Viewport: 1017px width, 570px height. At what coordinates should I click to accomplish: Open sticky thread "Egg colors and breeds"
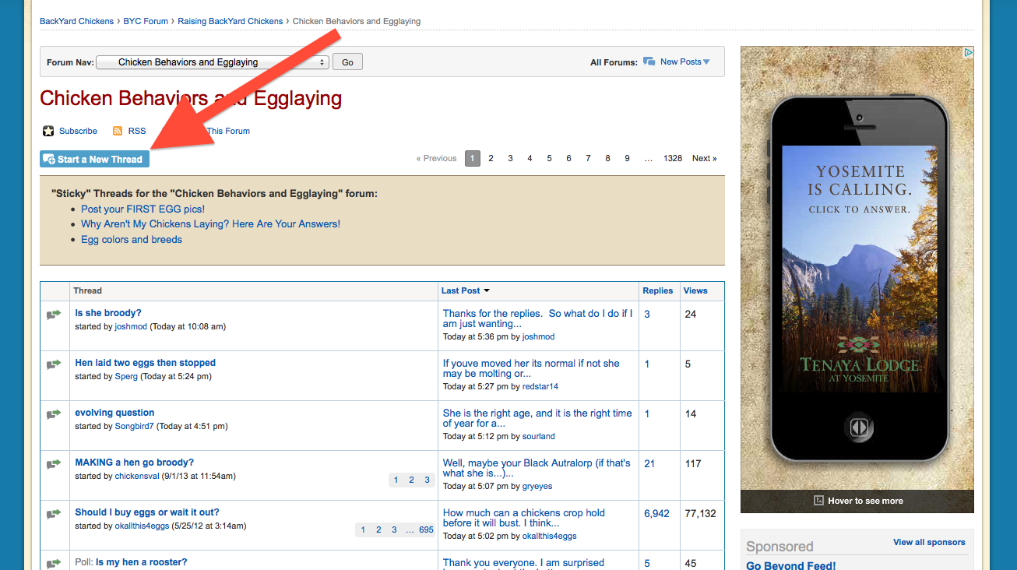[132, 240]
